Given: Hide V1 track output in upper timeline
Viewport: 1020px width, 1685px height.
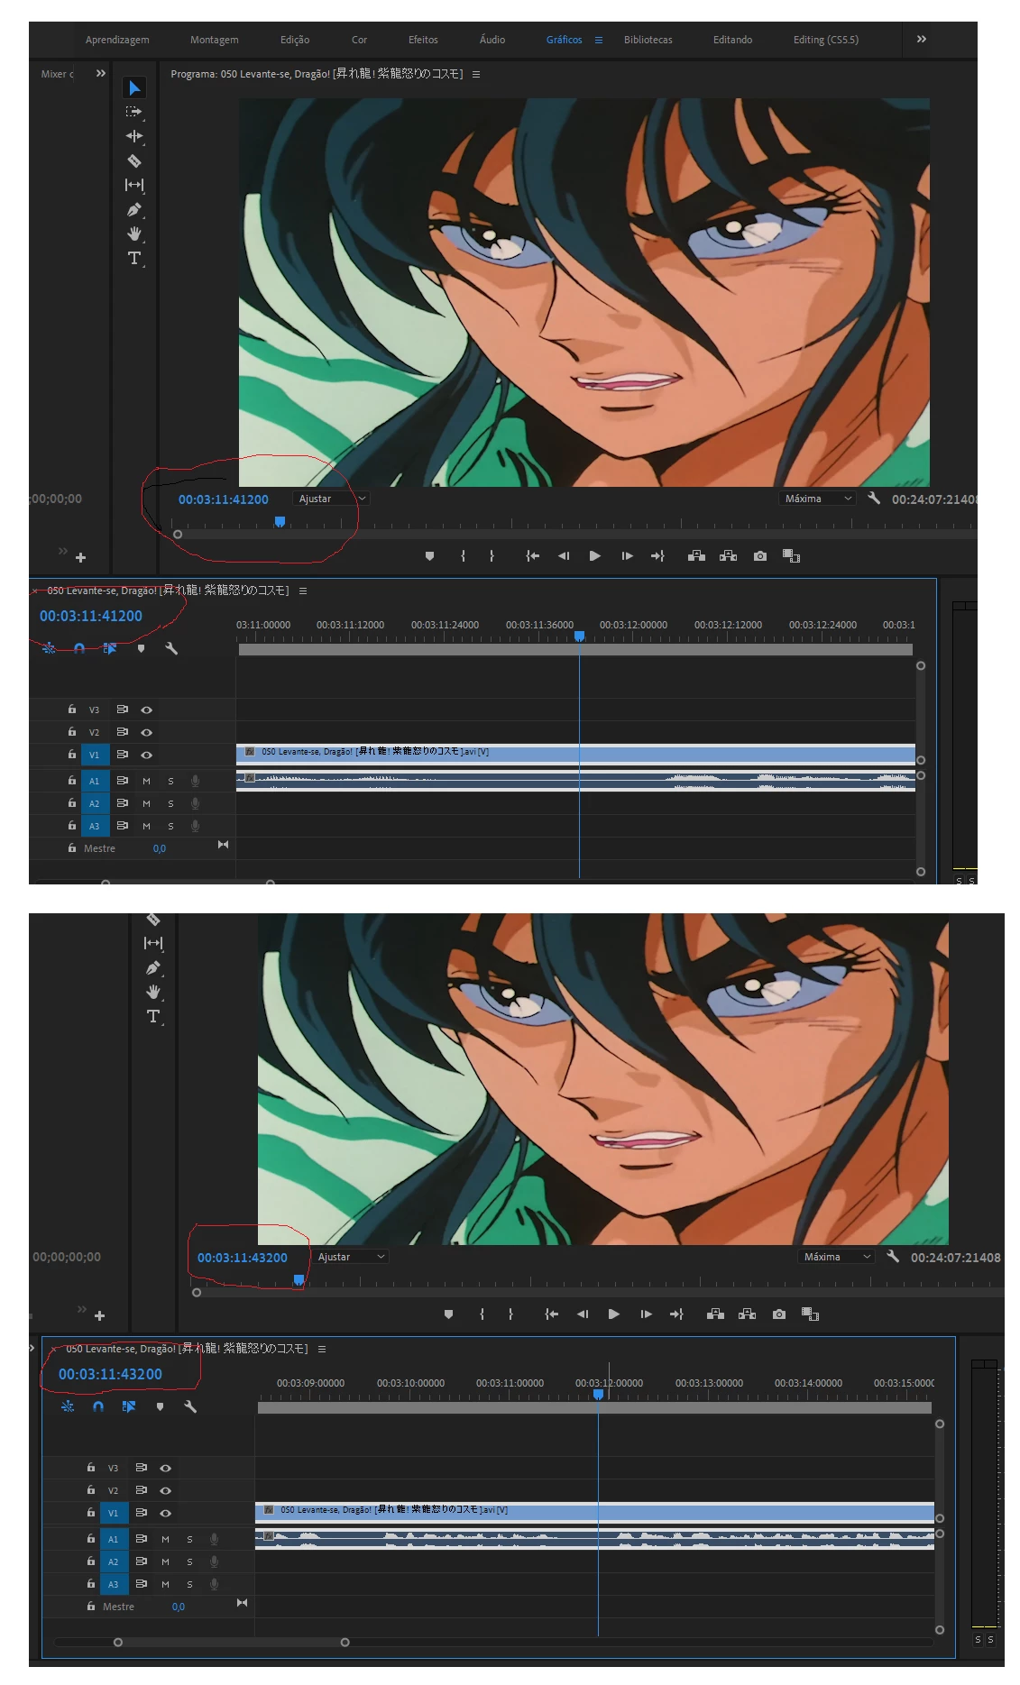Looking at the screenshot, I should click(x=146, y=755).
